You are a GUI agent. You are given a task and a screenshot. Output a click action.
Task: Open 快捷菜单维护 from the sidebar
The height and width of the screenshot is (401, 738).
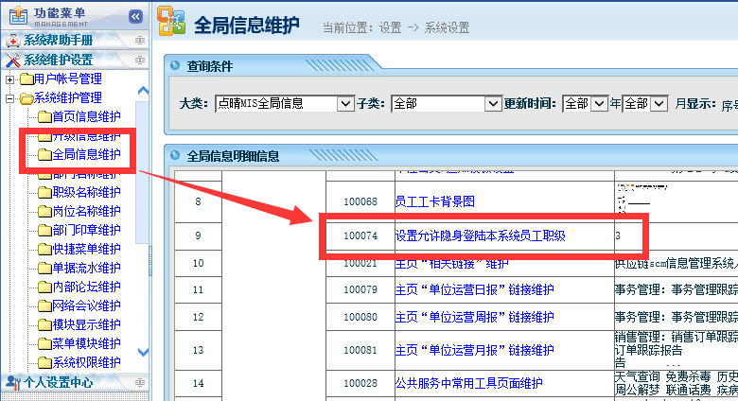tap(85, 250)
